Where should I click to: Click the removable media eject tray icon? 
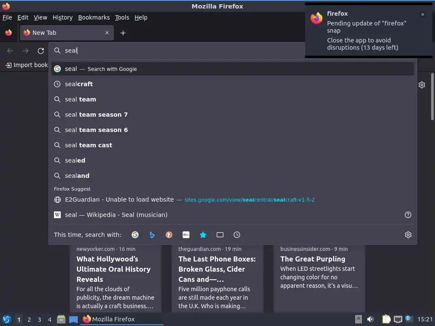pos(359,319)
